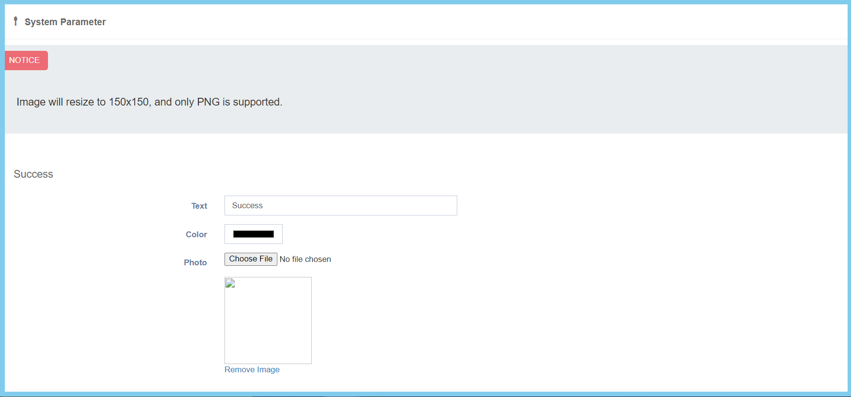Click the No file chosen text
The image size is (851, 397).
(x=305, y=260)
